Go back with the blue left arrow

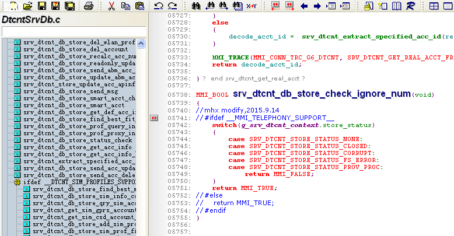pyautogui.click(x=303, y=6)
